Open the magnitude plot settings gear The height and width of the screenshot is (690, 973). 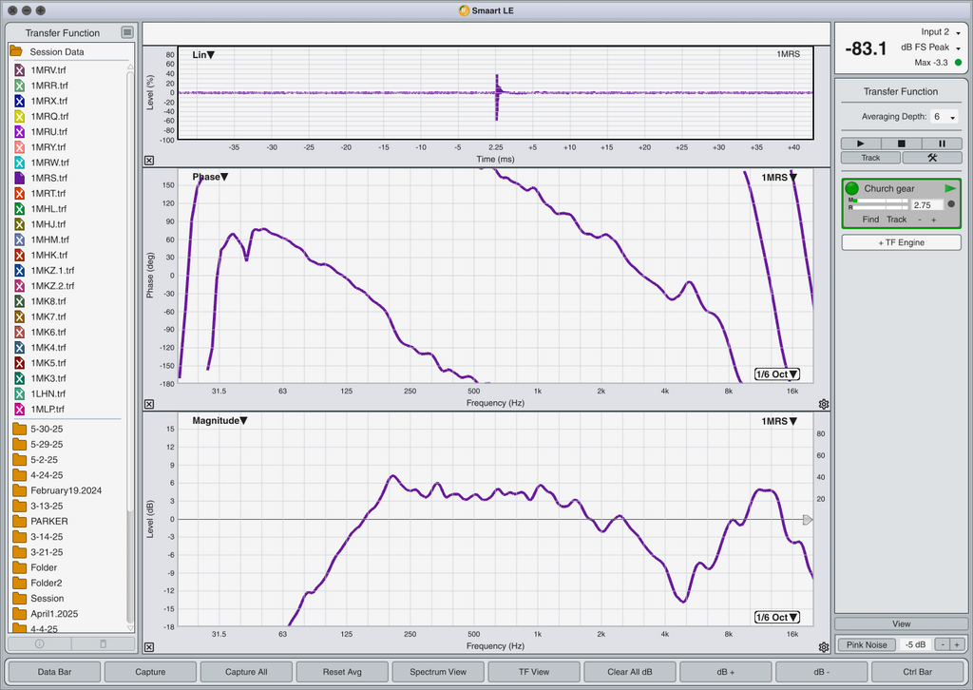click(x=824, y=647)
